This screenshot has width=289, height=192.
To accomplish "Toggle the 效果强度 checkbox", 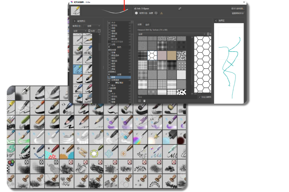I will point(109,80).
